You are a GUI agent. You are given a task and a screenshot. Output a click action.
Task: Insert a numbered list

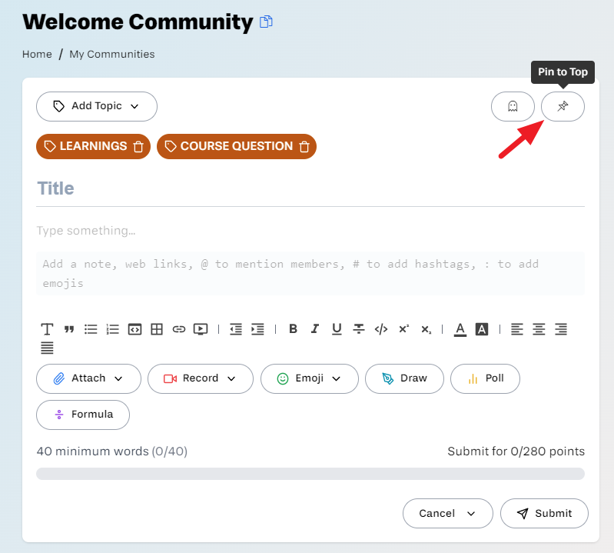[x=113, y=329]
